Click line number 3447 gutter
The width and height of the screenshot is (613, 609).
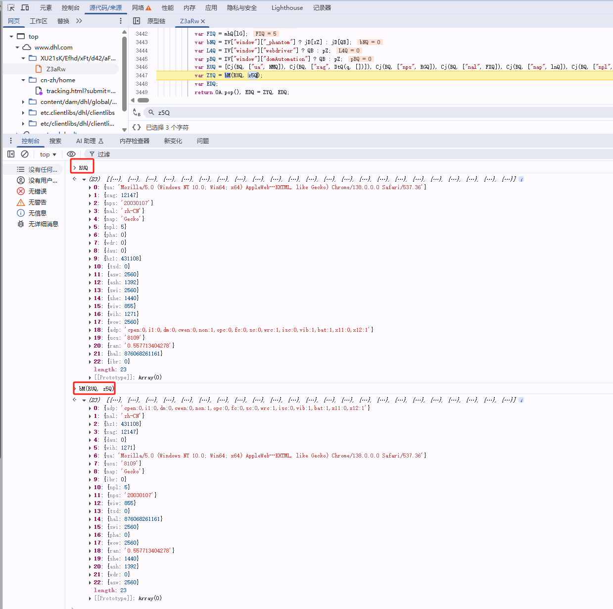click(141, 75)
